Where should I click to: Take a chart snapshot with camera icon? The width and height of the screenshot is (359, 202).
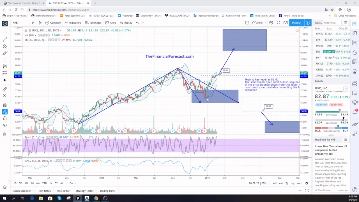tap(286, 23)
